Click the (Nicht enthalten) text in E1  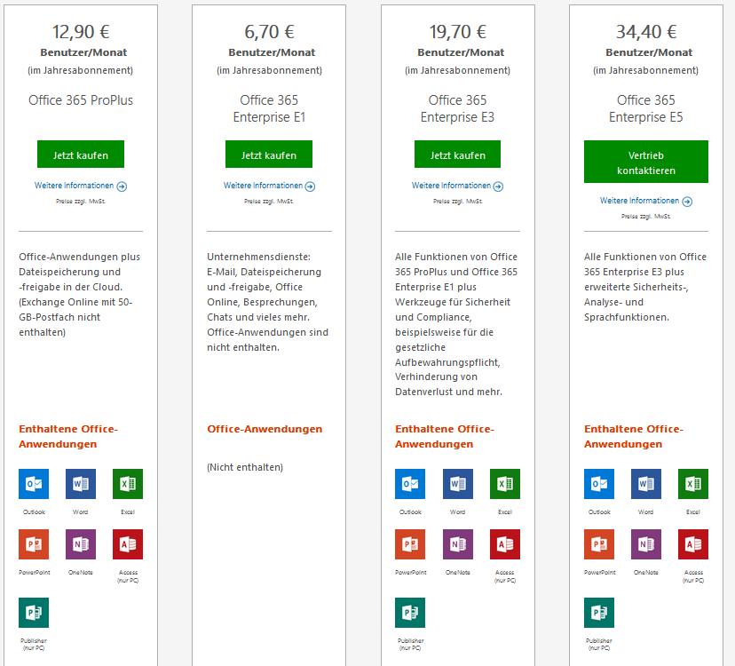245,467
